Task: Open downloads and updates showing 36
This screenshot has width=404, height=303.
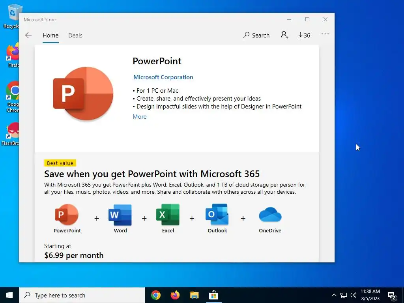Action: tap(304, 35)
